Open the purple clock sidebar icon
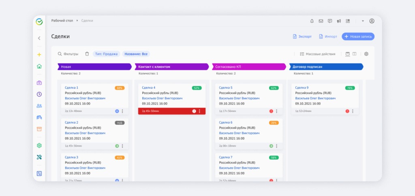The width and height of the screenshot is (415, 196). [x=39, y=94]
